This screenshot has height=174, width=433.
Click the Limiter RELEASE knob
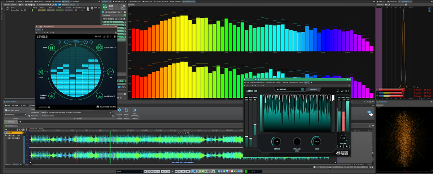tap(297, 142)
